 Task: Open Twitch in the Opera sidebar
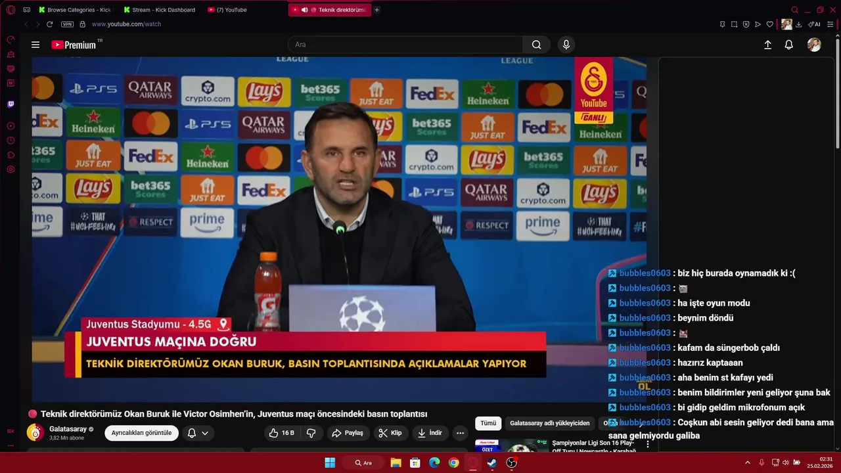[11, 104]
